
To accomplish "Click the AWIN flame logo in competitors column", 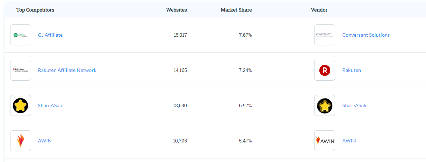I will click(21, 141).
